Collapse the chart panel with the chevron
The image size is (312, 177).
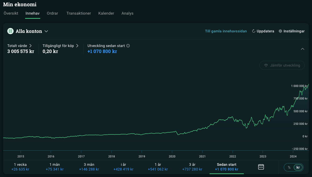[x=302, y=49]
